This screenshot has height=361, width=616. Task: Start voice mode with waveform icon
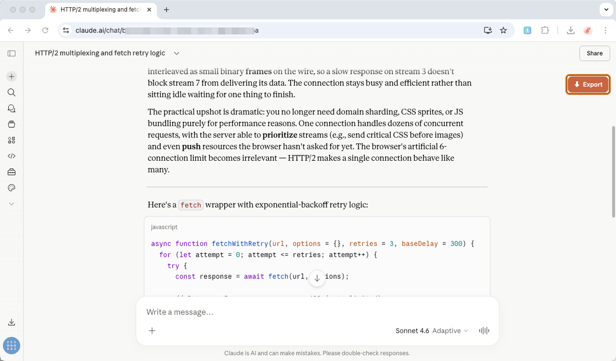484,331
